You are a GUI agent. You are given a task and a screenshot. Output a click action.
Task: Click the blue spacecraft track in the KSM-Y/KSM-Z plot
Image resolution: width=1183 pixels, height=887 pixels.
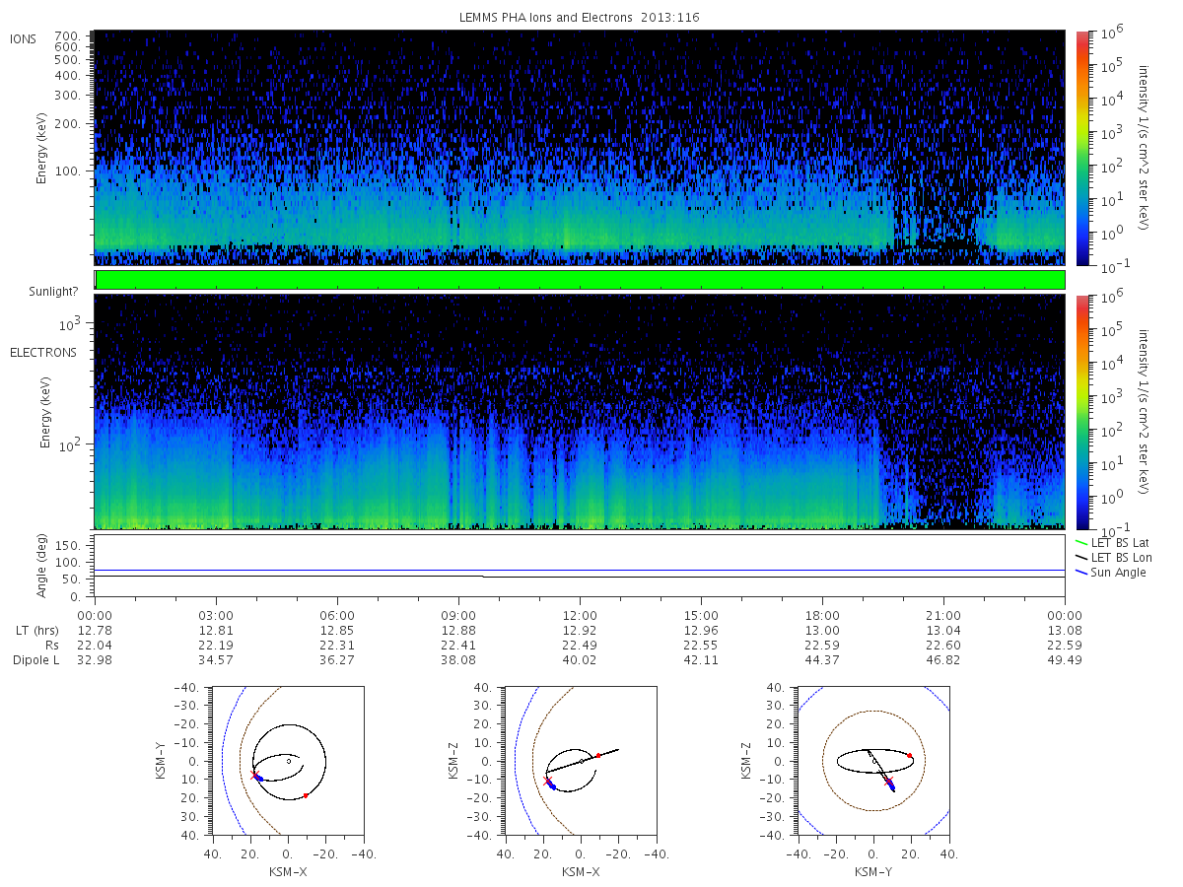coord(891,785)
